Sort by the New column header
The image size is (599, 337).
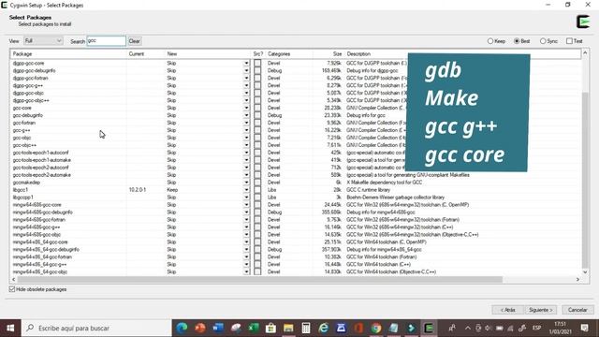pos(208,54)
